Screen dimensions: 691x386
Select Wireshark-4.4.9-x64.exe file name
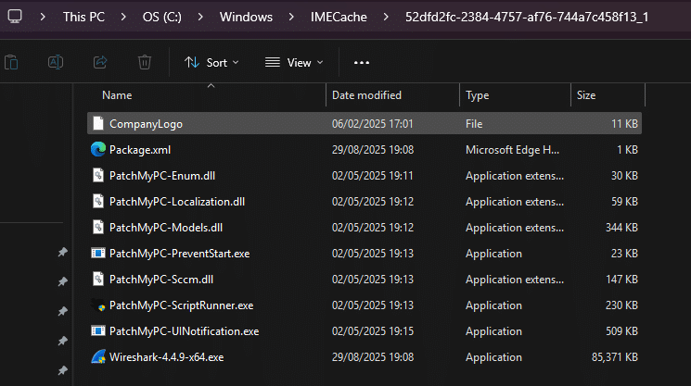[x=166, y=357]
